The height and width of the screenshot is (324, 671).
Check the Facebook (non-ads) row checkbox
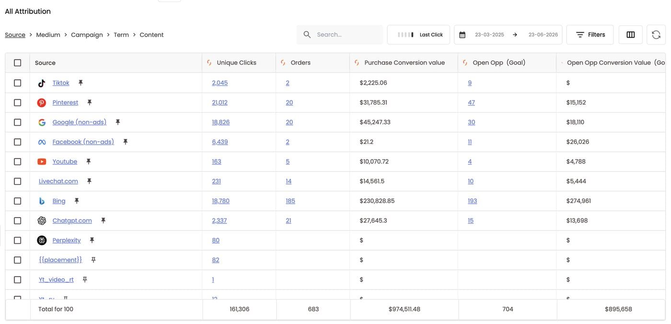[18, 142]
